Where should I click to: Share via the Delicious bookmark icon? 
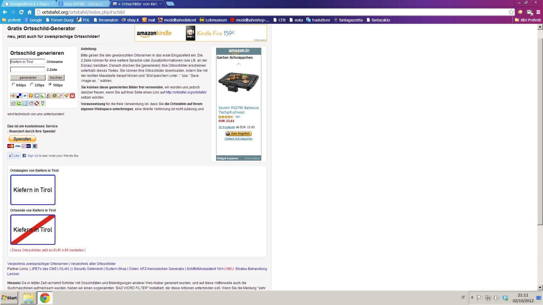(19, 96)
